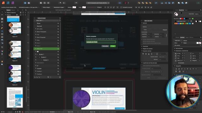The image size is (202, 113).
Task: Open the snapping options dropdown arrow
Action: tap(128, 3)
